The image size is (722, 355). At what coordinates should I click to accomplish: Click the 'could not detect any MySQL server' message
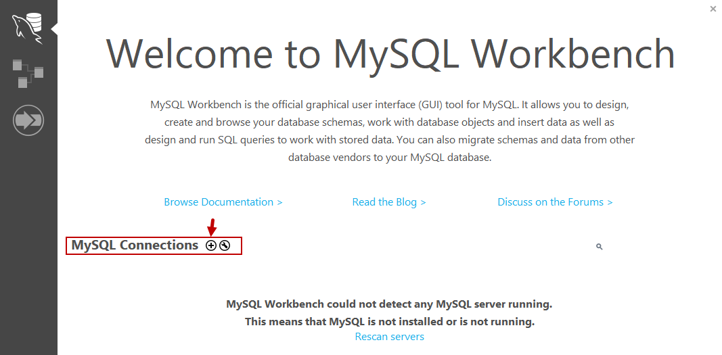coord(389,304)
